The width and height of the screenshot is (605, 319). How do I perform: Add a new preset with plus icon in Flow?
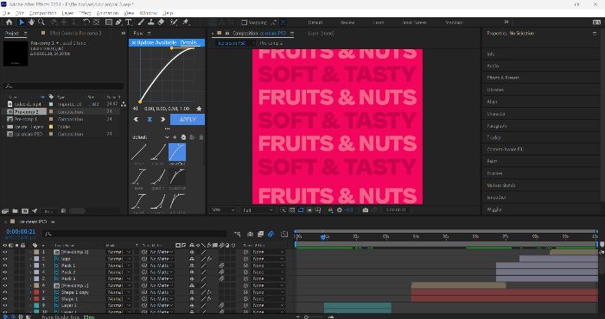175,137
